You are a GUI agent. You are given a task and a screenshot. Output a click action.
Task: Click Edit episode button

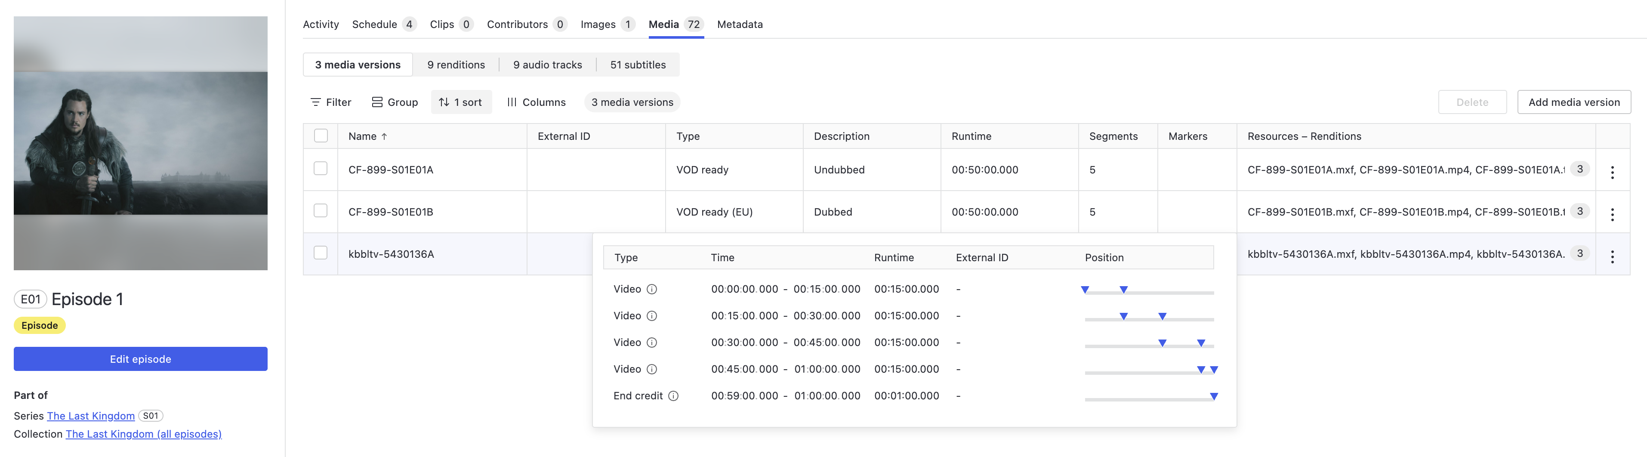pos(141,359)
